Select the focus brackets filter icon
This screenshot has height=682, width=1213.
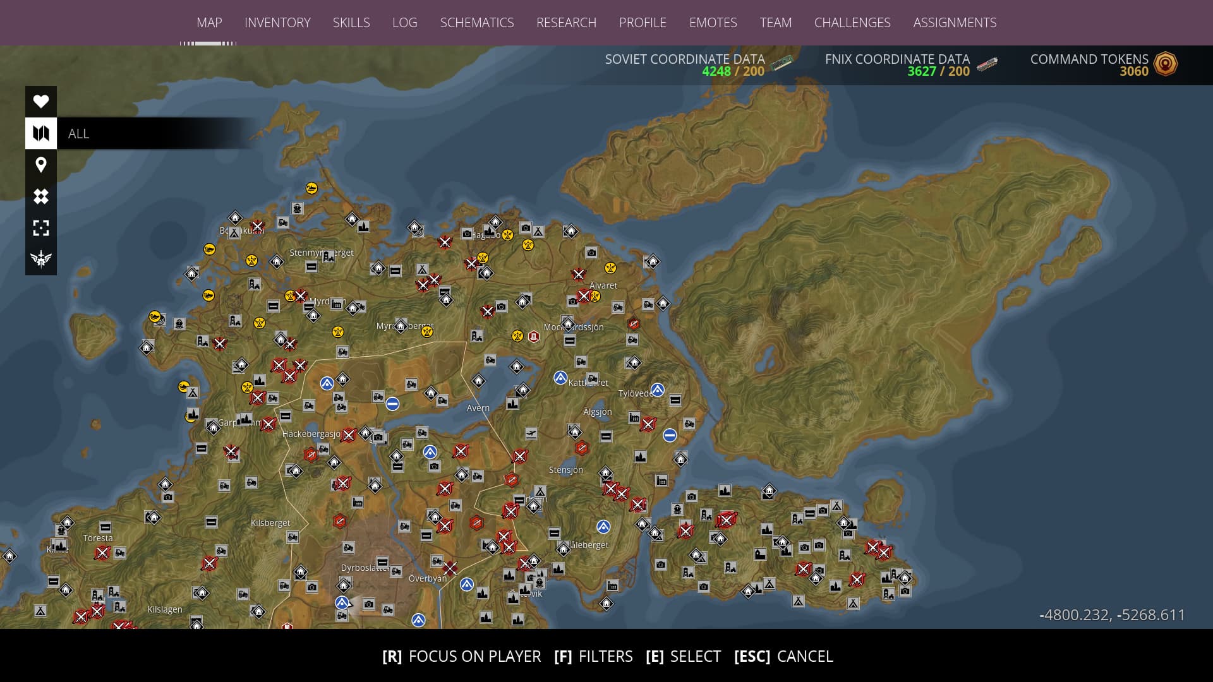[x=41, y=228]
